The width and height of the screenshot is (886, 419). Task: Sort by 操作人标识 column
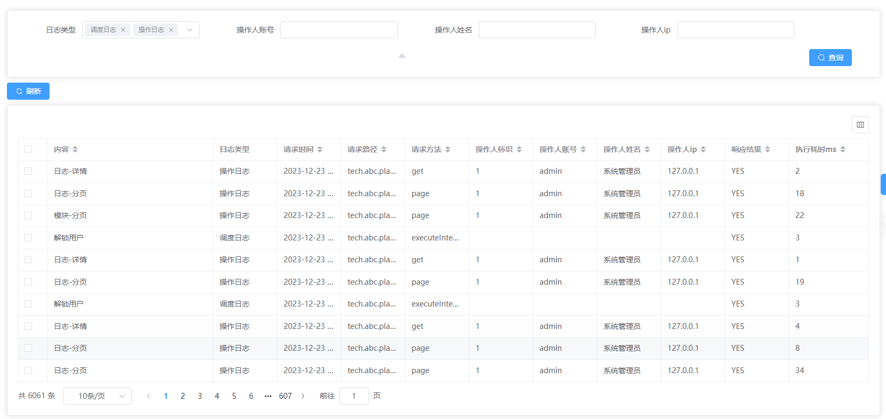[x=519, y=149]
